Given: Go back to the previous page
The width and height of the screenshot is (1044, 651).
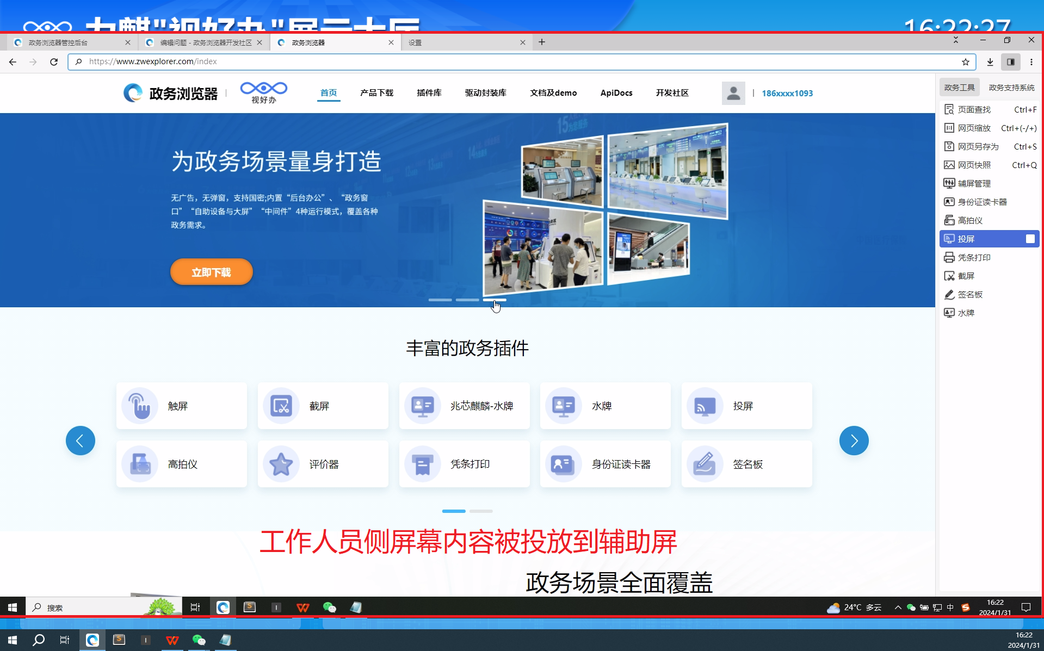Looking at the screenshot, I should 13,62.
